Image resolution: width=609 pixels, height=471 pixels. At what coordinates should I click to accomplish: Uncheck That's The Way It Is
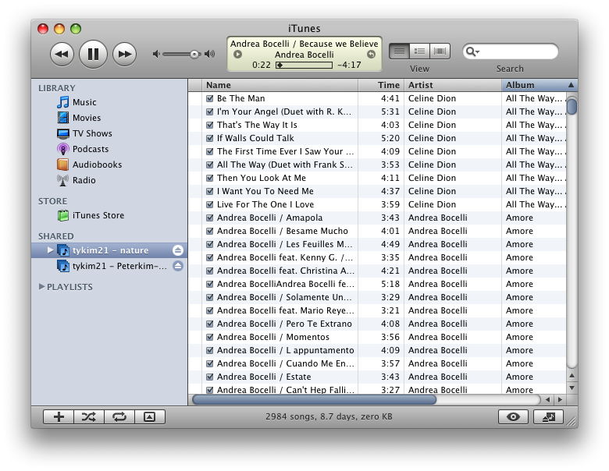210,125
